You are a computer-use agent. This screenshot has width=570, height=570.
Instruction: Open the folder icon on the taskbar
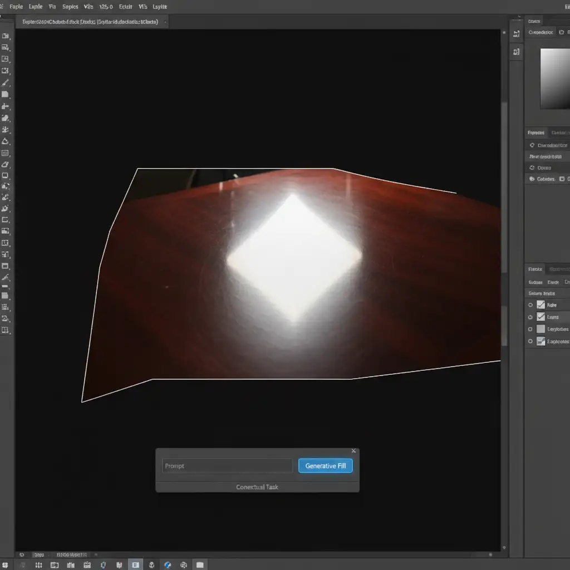[200, 565]
